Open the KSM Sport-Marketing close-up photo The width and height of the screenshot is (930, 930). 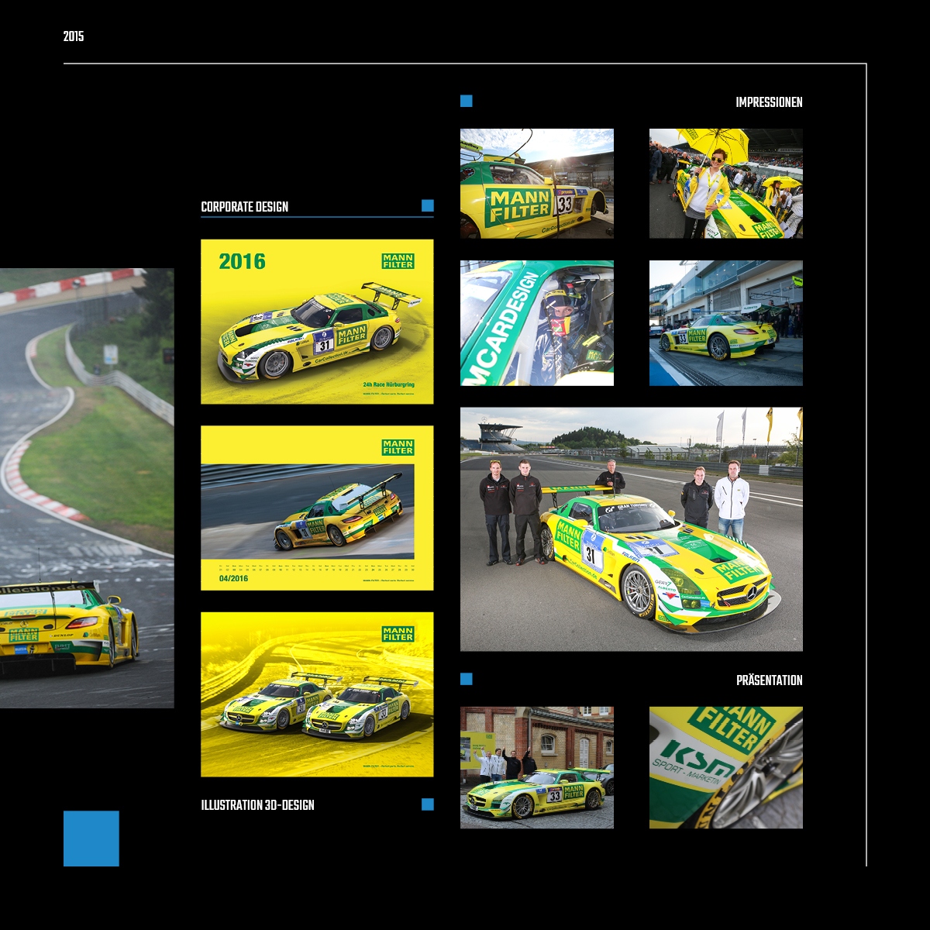tap(725, 767)
